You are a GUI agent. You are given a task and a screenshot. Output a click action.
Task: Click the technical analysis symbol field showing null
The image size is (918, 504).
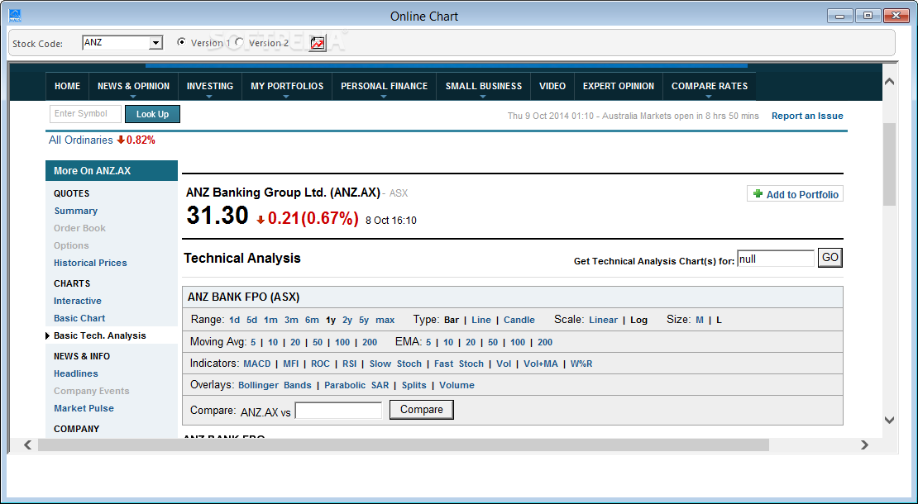click(x=775, y=259)
